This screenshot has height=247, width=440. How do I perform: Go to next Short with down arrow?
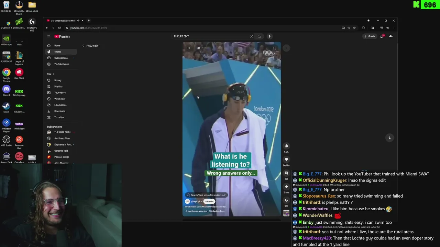point(389,138)
